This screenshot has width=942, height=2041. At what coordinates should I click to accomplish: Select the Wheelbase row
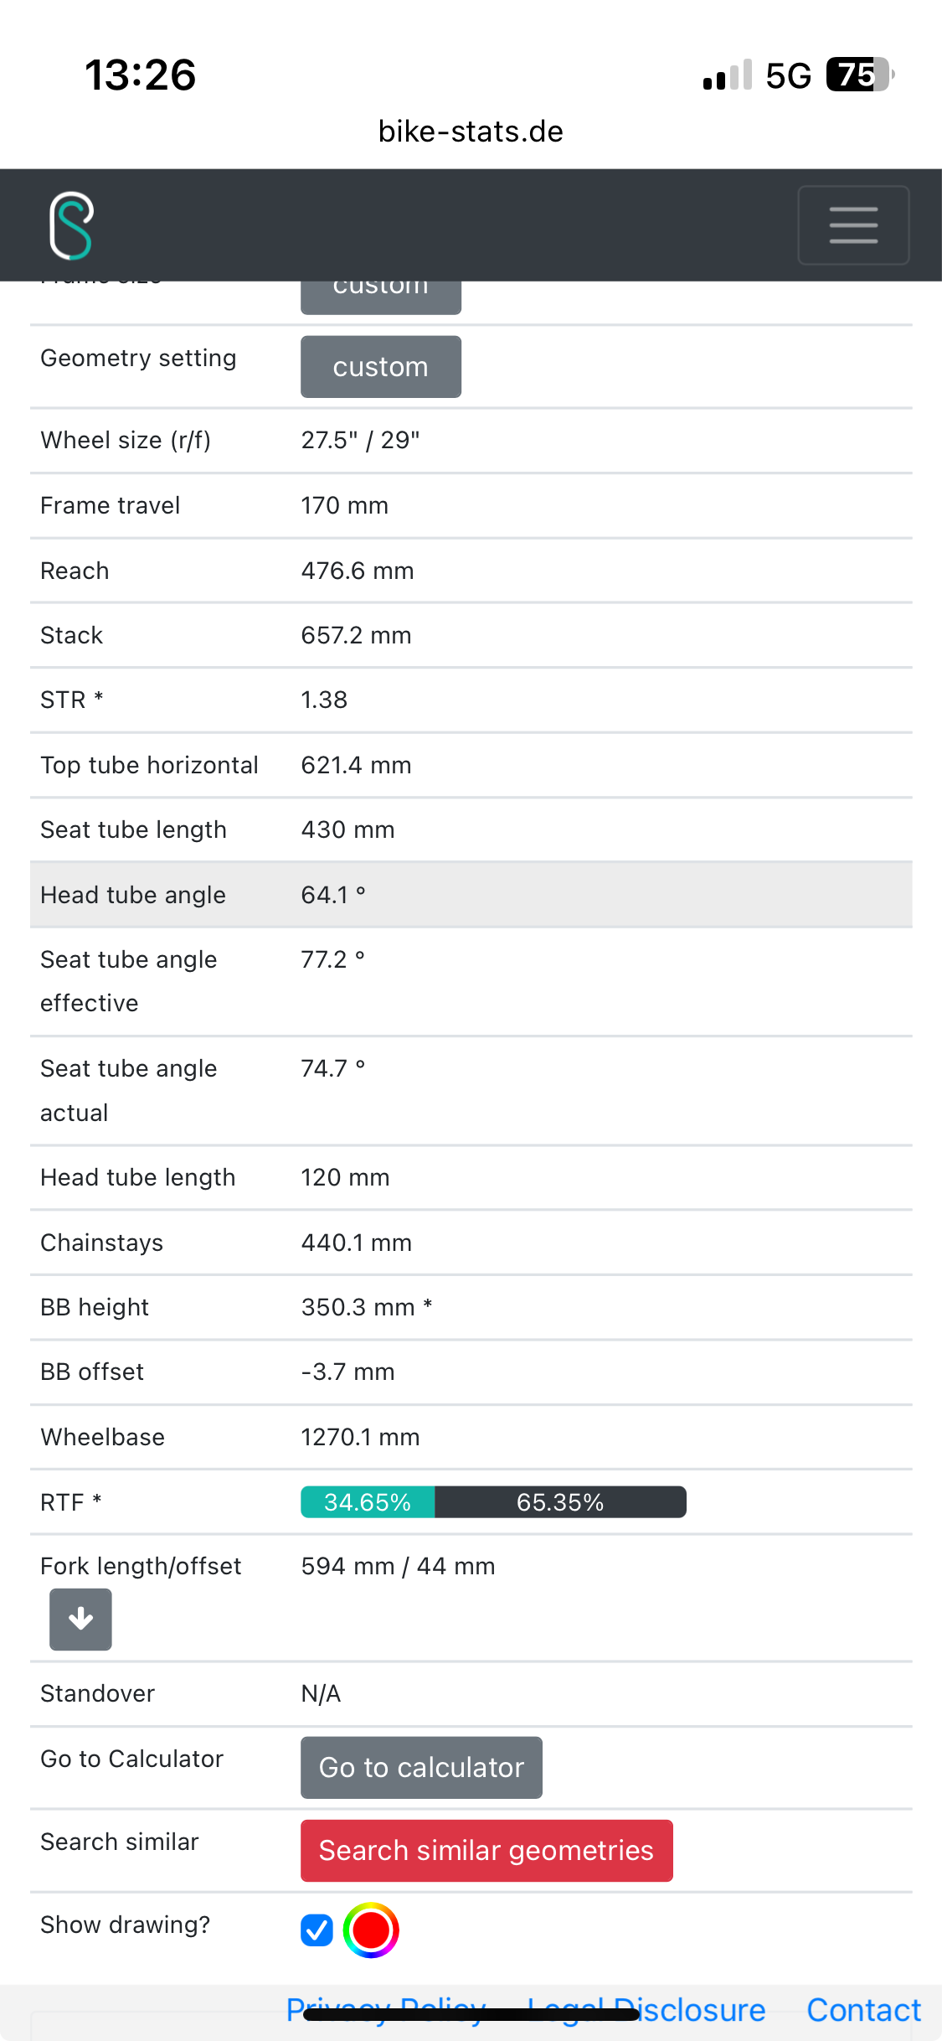tap(471, 1437)
